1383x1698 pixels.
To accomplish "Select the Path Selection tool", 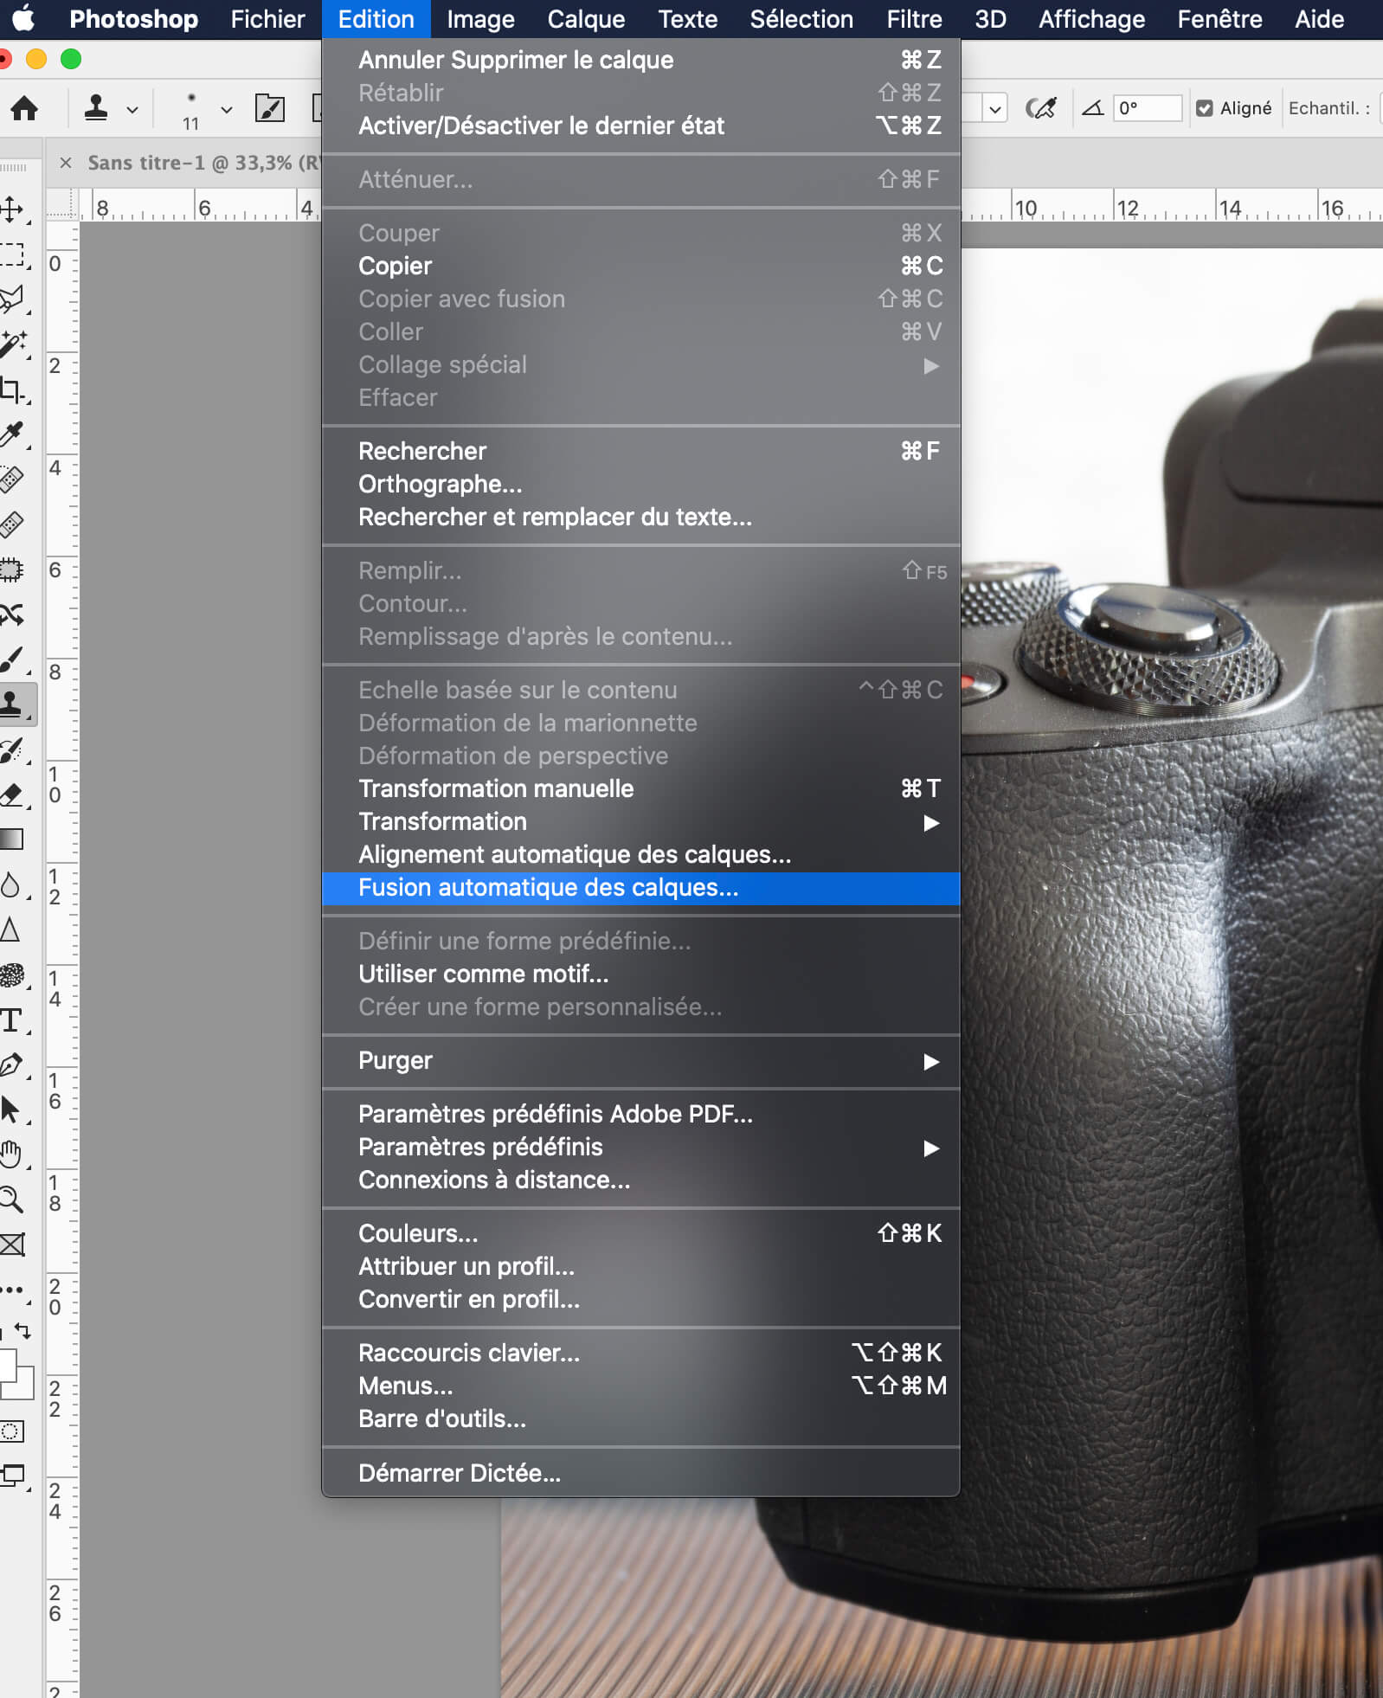I will coord(12,1109).
